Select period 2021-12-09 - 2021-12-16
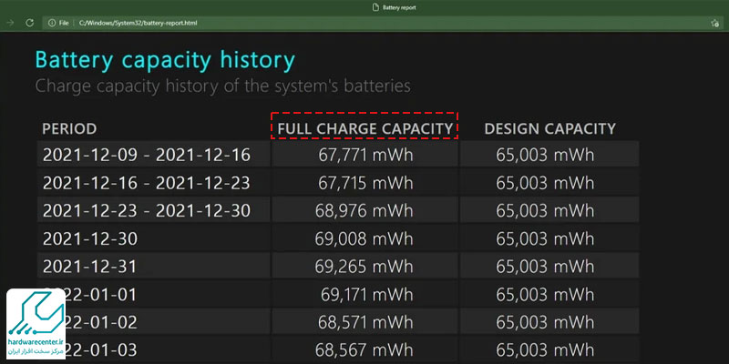This screenshot has width=729, height=364. [147, 155]
